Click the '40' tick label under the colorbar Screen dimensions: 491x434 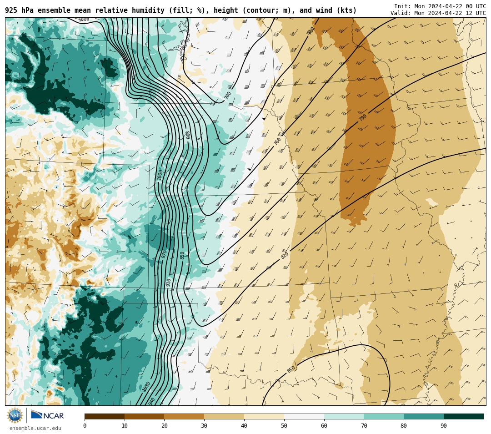click(244, 425)
